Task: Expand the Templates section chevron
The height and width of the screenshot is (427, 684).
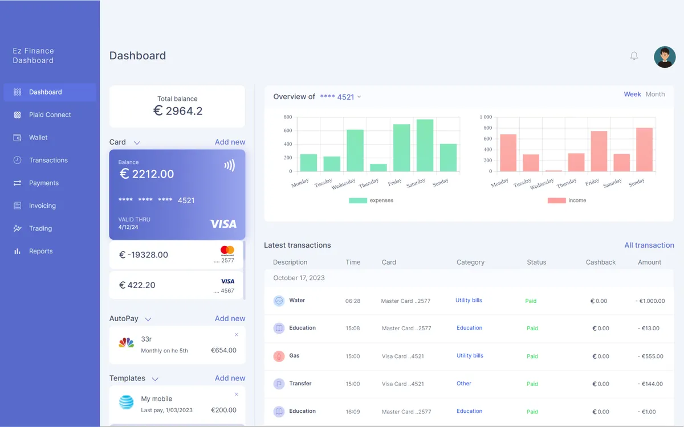Action: [x=155, y=379]
